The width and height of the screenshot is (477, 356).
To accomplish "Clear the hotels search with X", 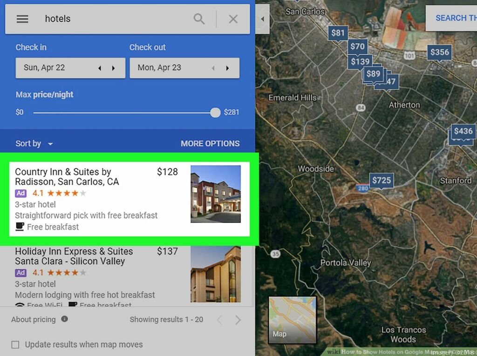I will pyautogui.click(x=233, y=19).
